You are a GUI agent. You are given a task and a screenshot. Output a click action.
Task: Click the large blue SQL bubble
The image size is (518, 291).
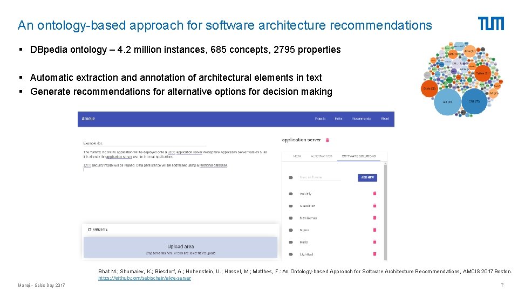(x=474, y=101)
